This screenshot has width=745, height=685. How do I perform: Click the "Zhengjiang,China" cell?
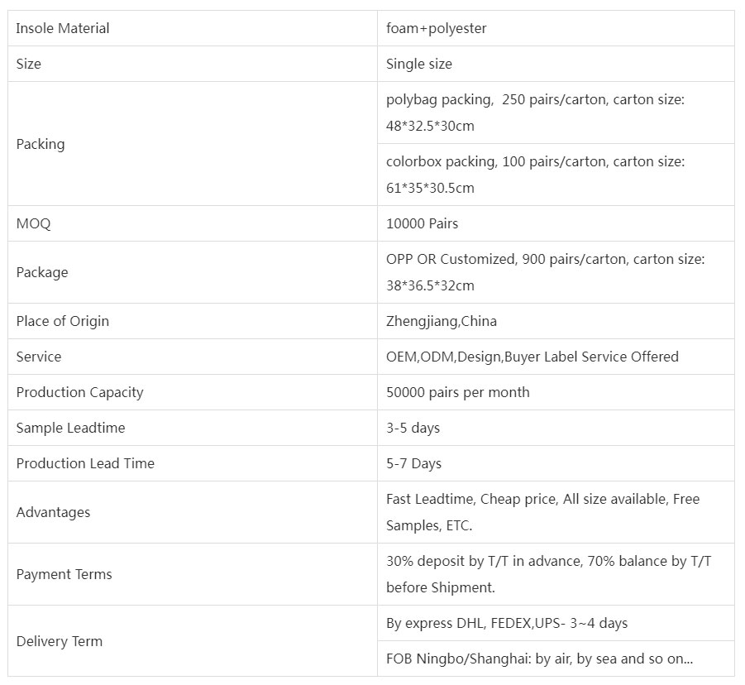click(442, 321)
